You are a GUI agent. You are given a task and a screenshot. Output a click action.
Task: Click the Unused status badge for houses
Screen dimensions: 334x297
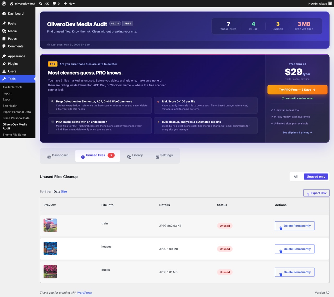(225, 249)
